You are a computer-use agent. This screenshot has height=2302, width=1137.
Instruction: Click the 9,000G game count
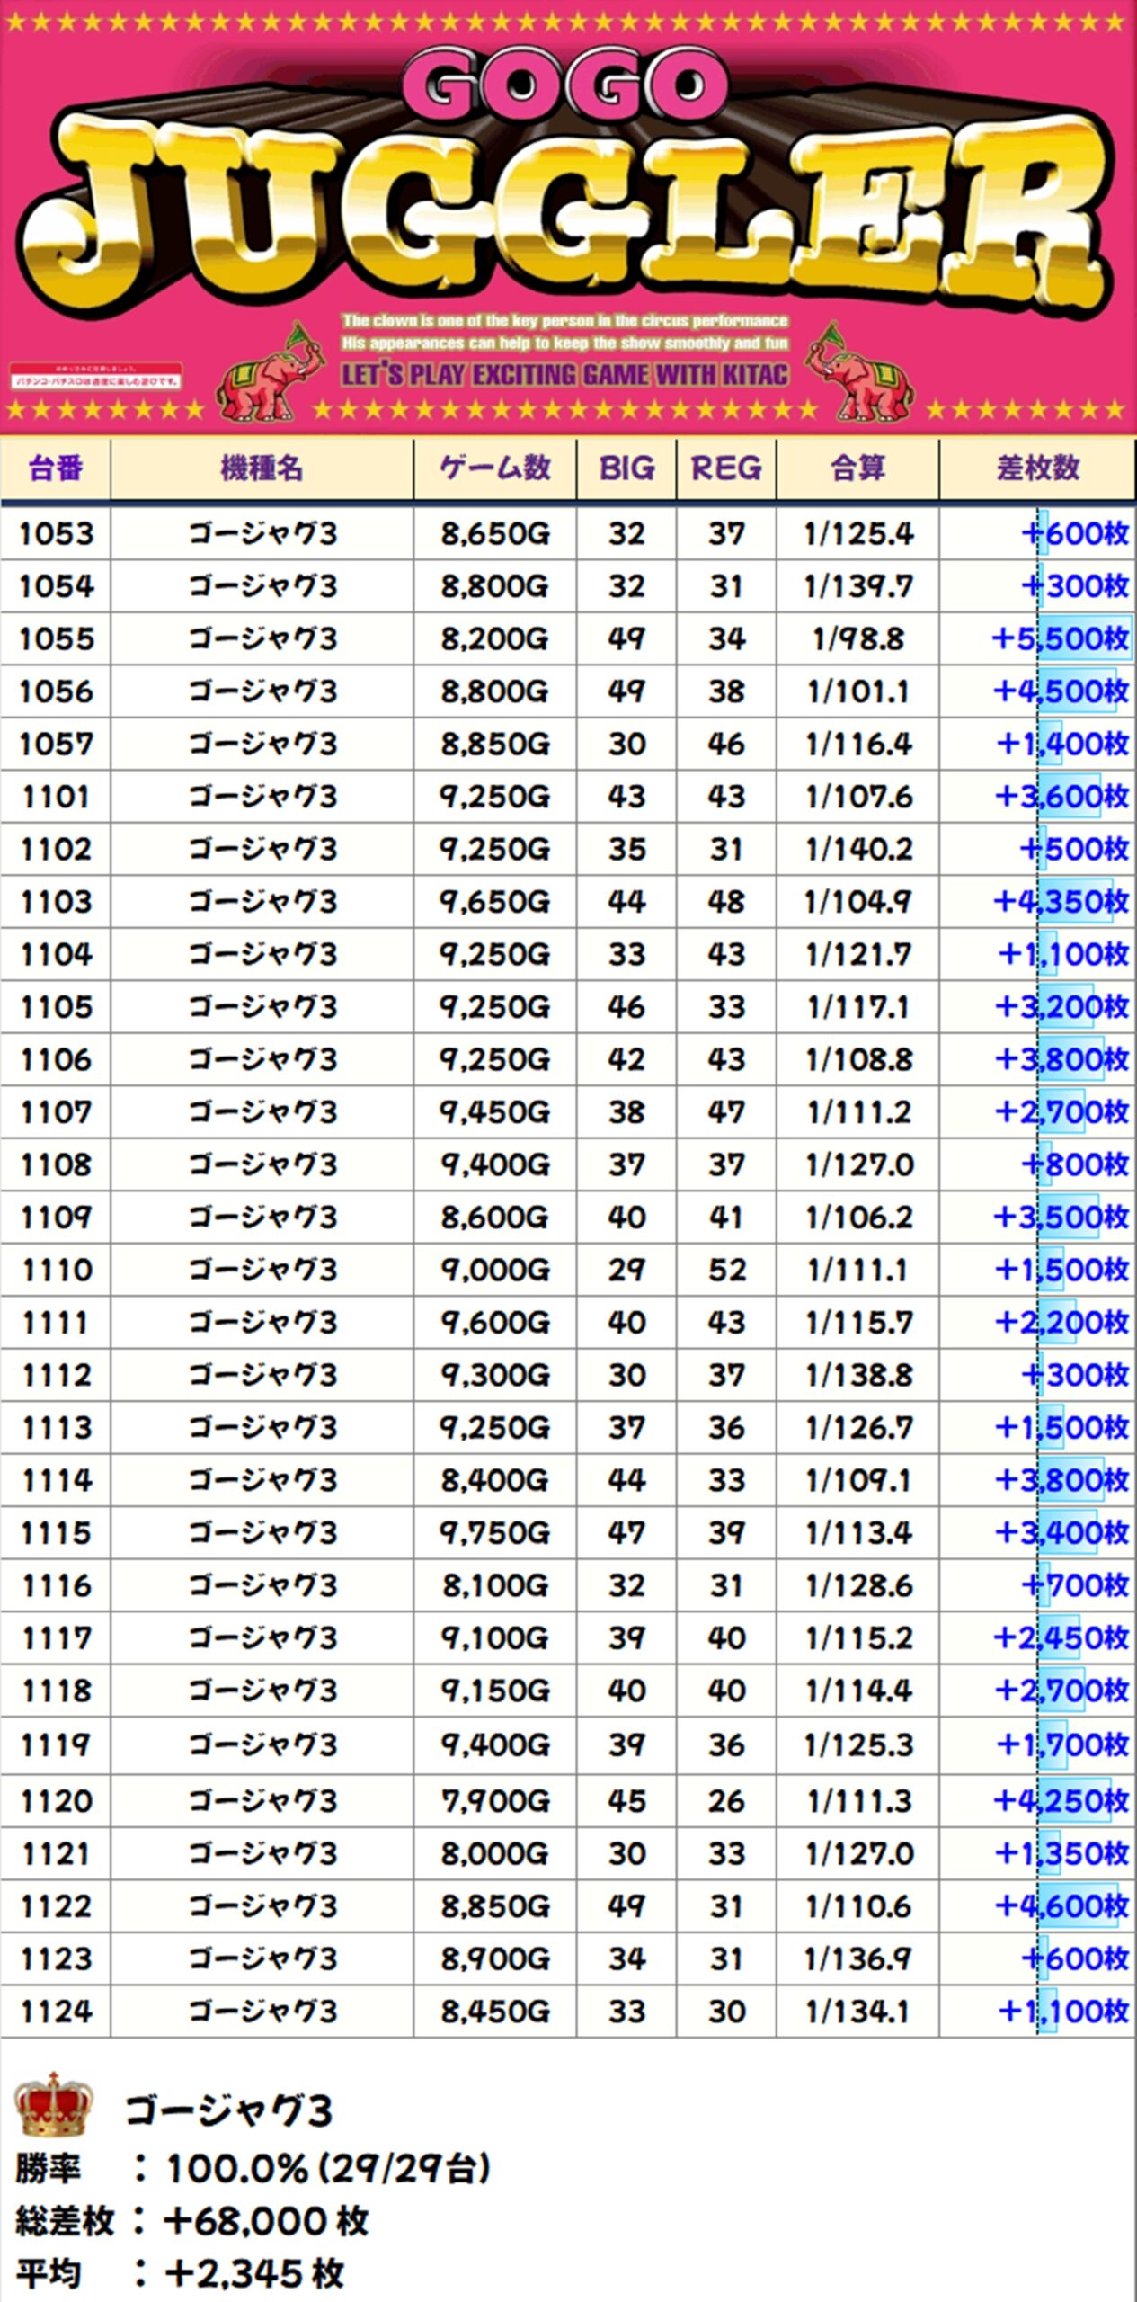495,1271
